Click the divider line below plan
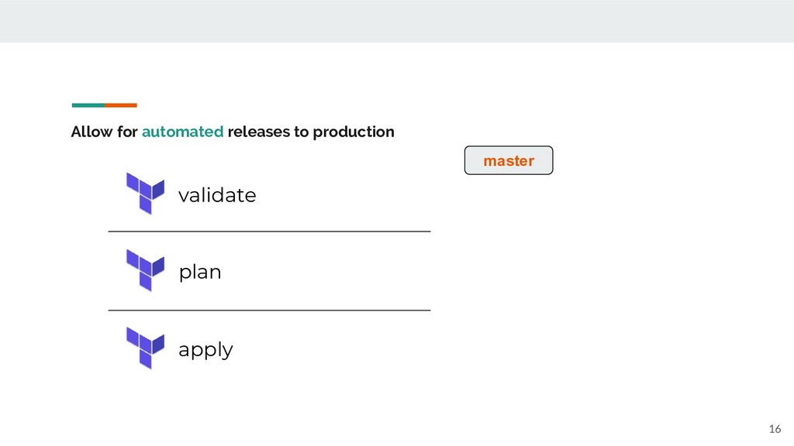The image size is (794, 446). click(269, 310)
